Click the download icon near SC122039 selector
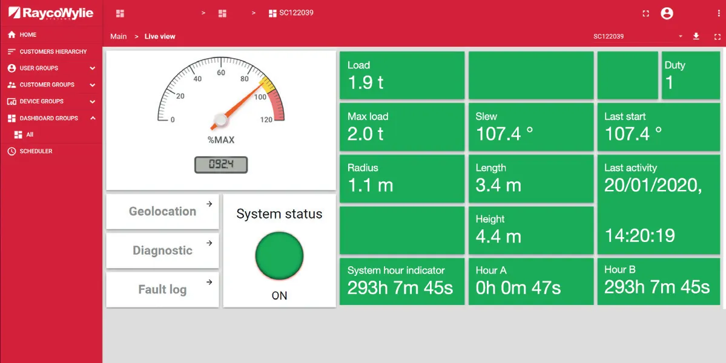The image size is (726, 363). [696, 36]
